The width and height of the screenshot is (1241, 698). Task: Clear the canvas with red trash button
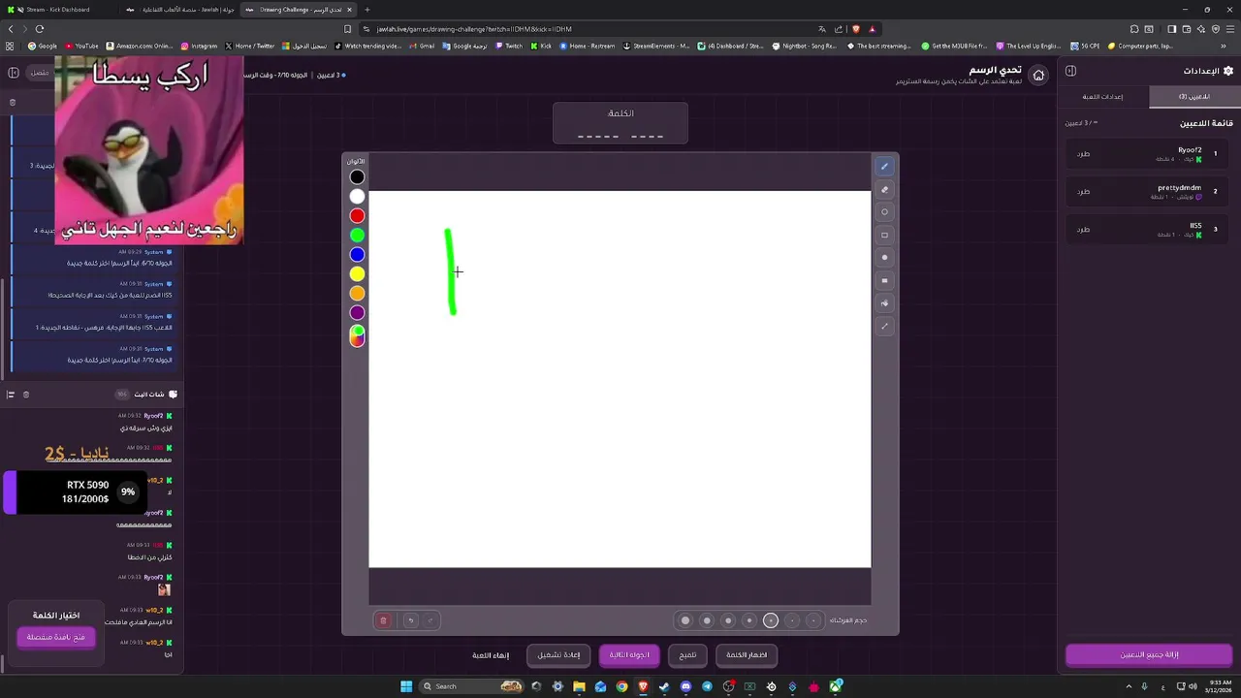pyautogui.click(x=383, y=620)
